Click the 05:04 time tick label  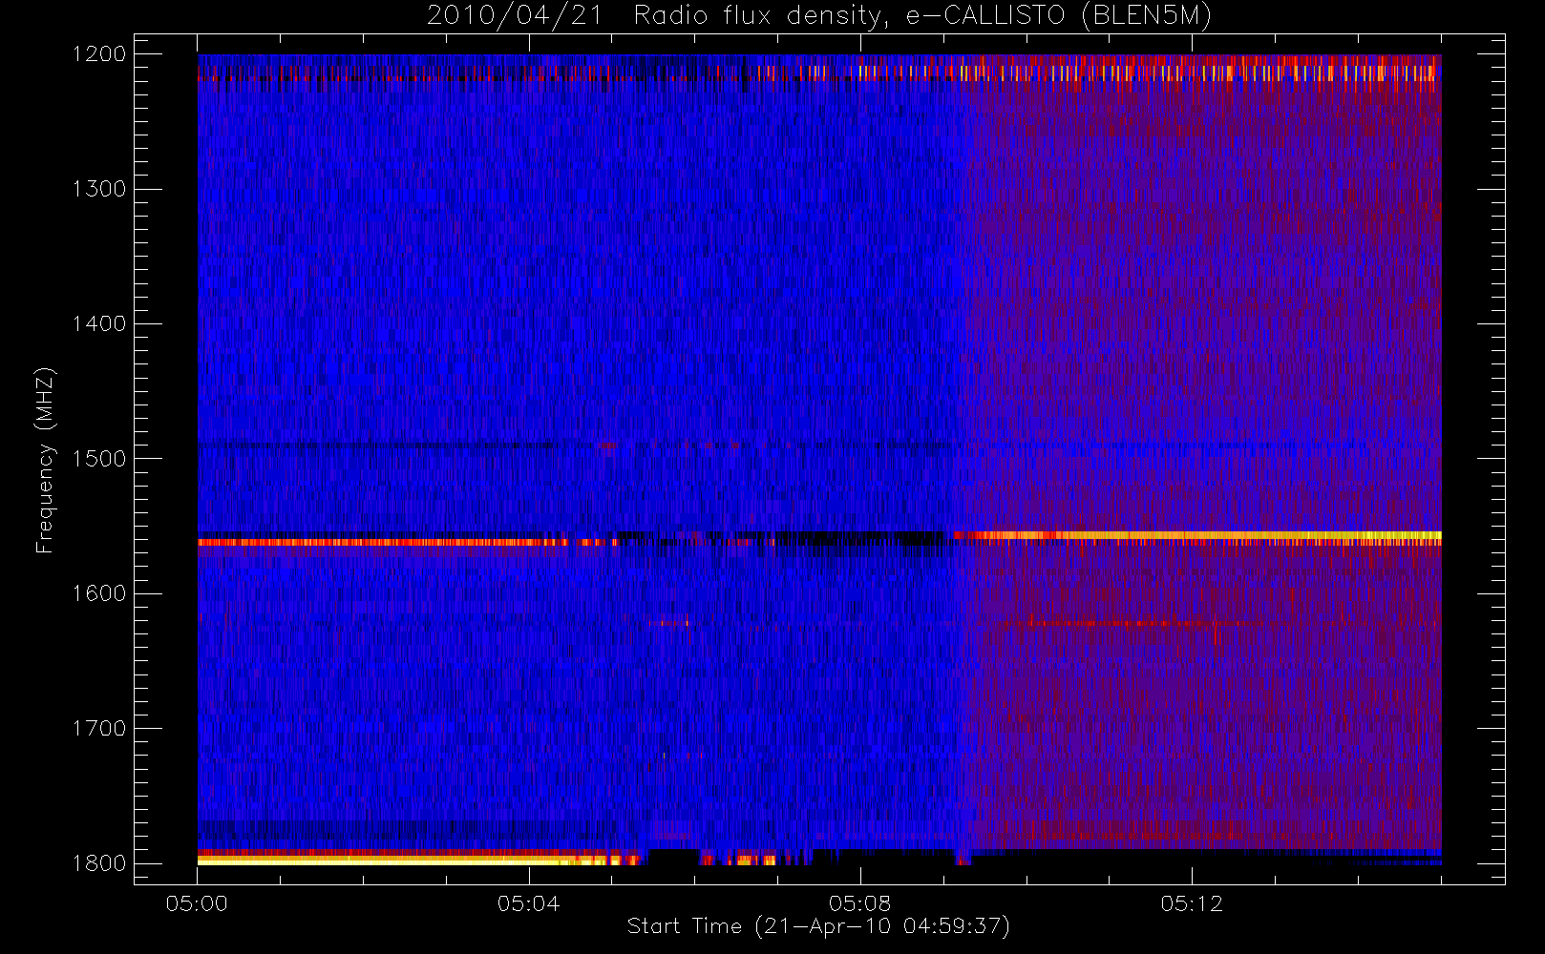(528, 903)
